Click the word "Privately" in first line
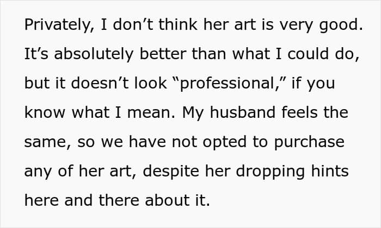 pyautogui.click(x=57, y=25)
